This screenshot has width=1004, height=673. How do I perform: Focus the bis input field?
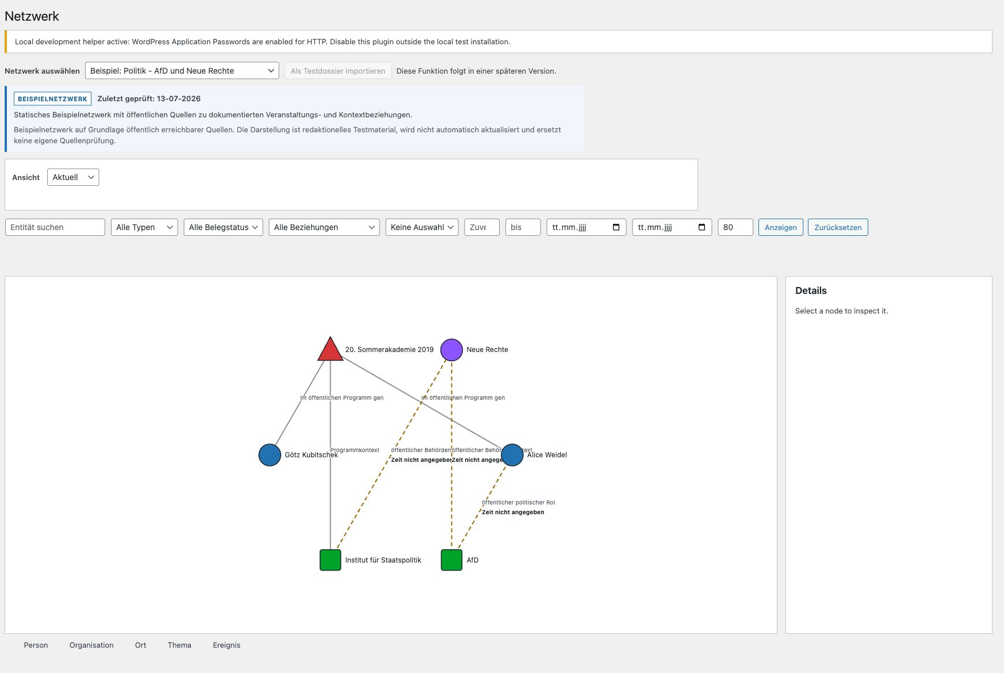click(x=523, y=227)
